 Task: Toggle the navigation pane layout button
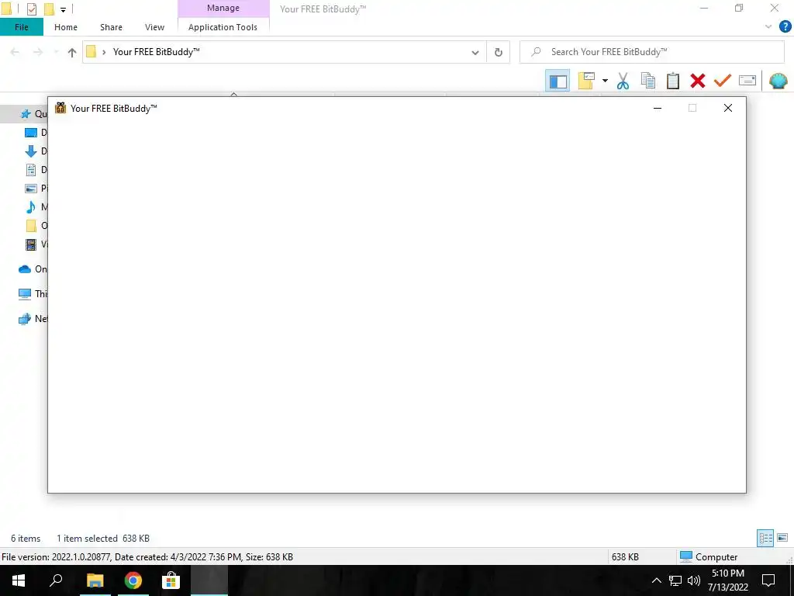coord(558,81)
